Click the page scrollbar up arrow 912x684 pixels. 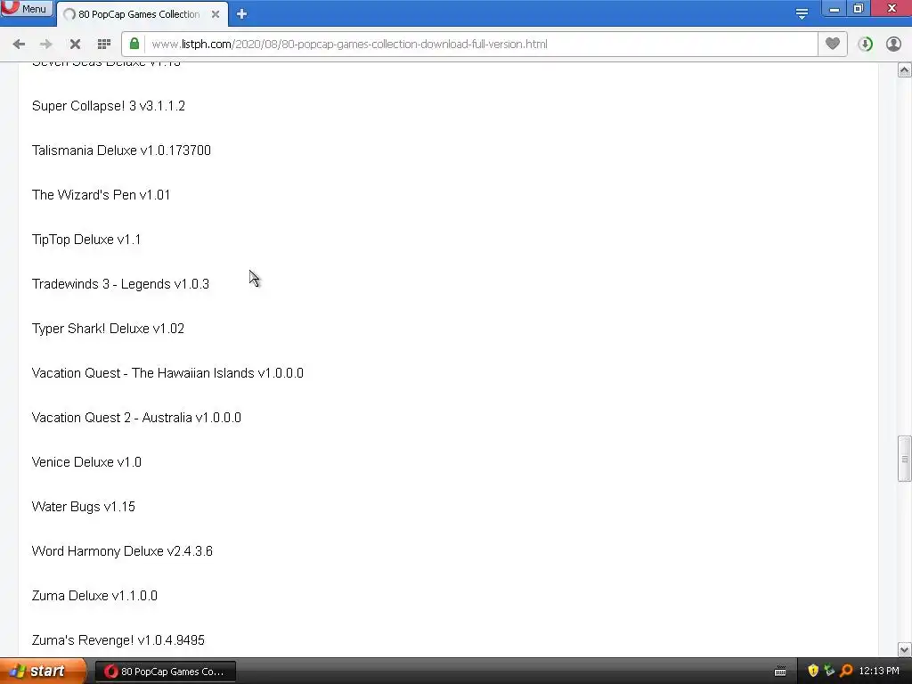tap(904, 70)
